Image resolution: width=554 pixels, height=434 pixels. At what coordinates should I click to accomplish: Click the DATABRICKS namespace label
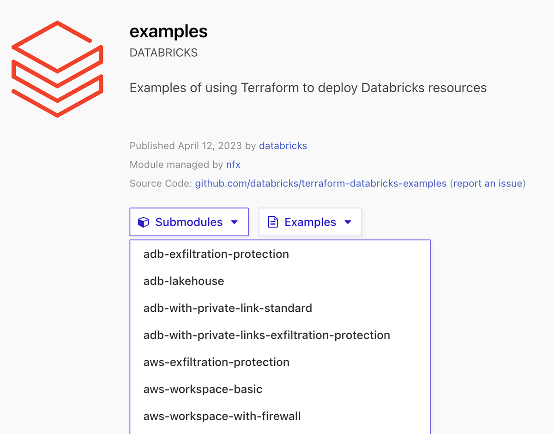pos(163,53)
